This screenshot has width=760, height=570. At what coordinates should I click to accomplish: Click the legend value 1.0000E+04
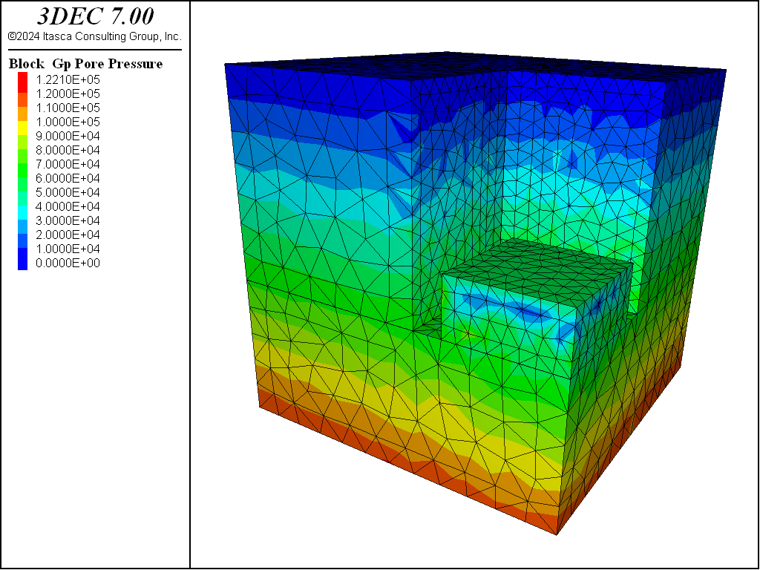[68, 249]
